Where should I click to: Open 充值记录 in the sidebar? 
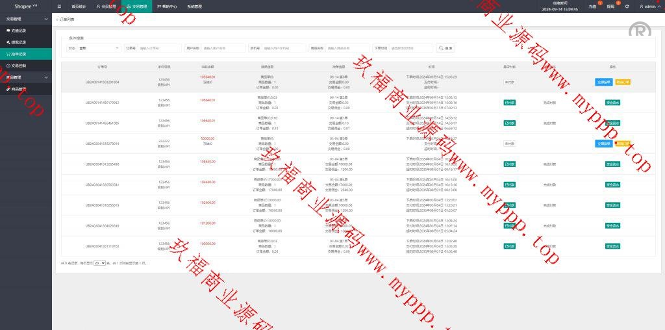click(19, 31)
